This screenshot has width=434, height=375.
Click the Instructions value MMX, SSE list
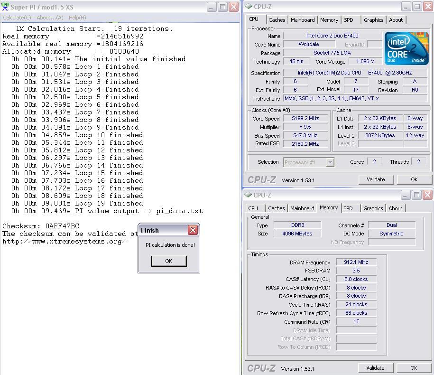(x=355, y=99)
